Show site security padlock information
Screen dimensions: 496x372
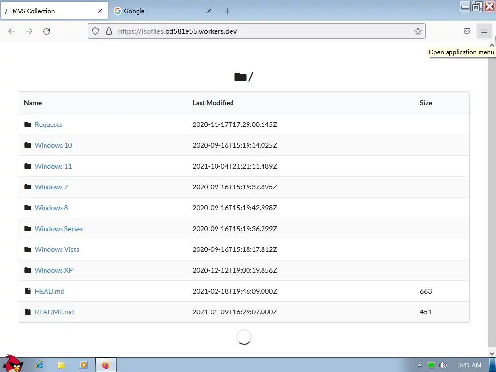(109, 31)
